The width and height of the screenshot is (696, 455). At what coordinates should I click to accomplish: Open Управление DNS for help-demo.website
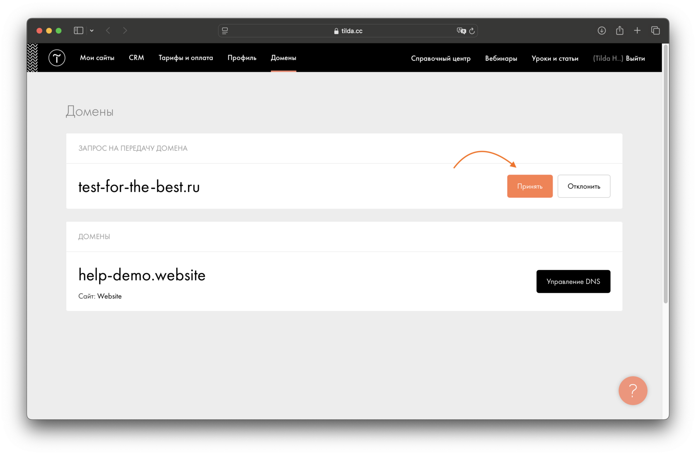click(573, 282)
